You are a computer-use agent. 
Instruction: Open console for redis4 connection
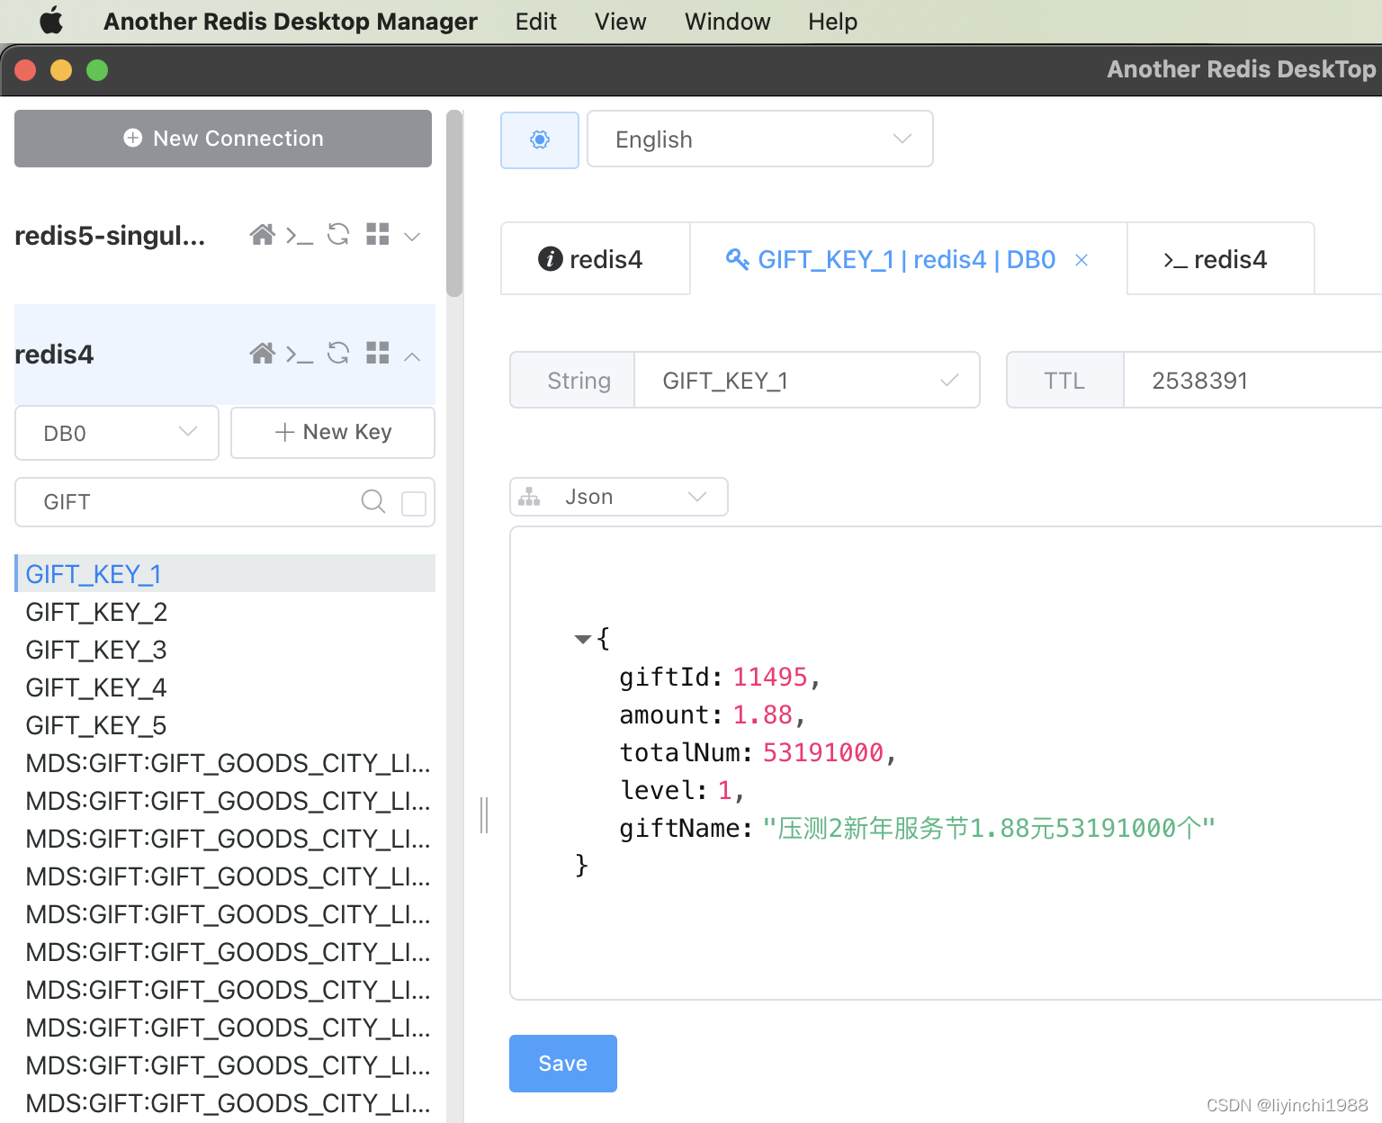[x=300, y=355]
